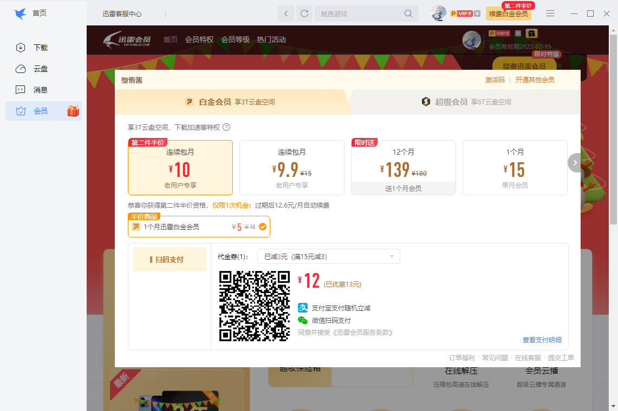Screen dimensions: 618x411
Task: Click the red gift box icon in the sidebar
Action: [x=73, y=111]
